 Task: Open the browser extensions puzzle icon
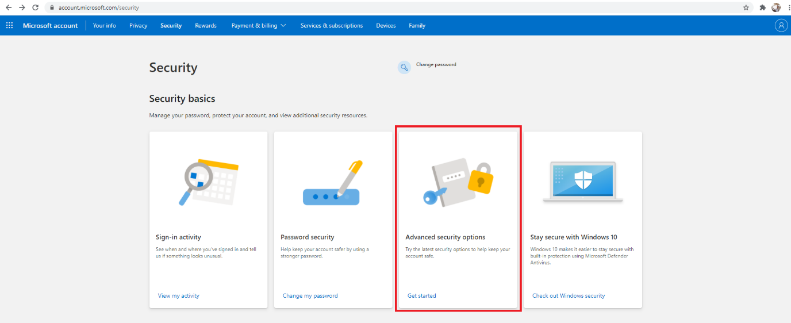point(762,7)
